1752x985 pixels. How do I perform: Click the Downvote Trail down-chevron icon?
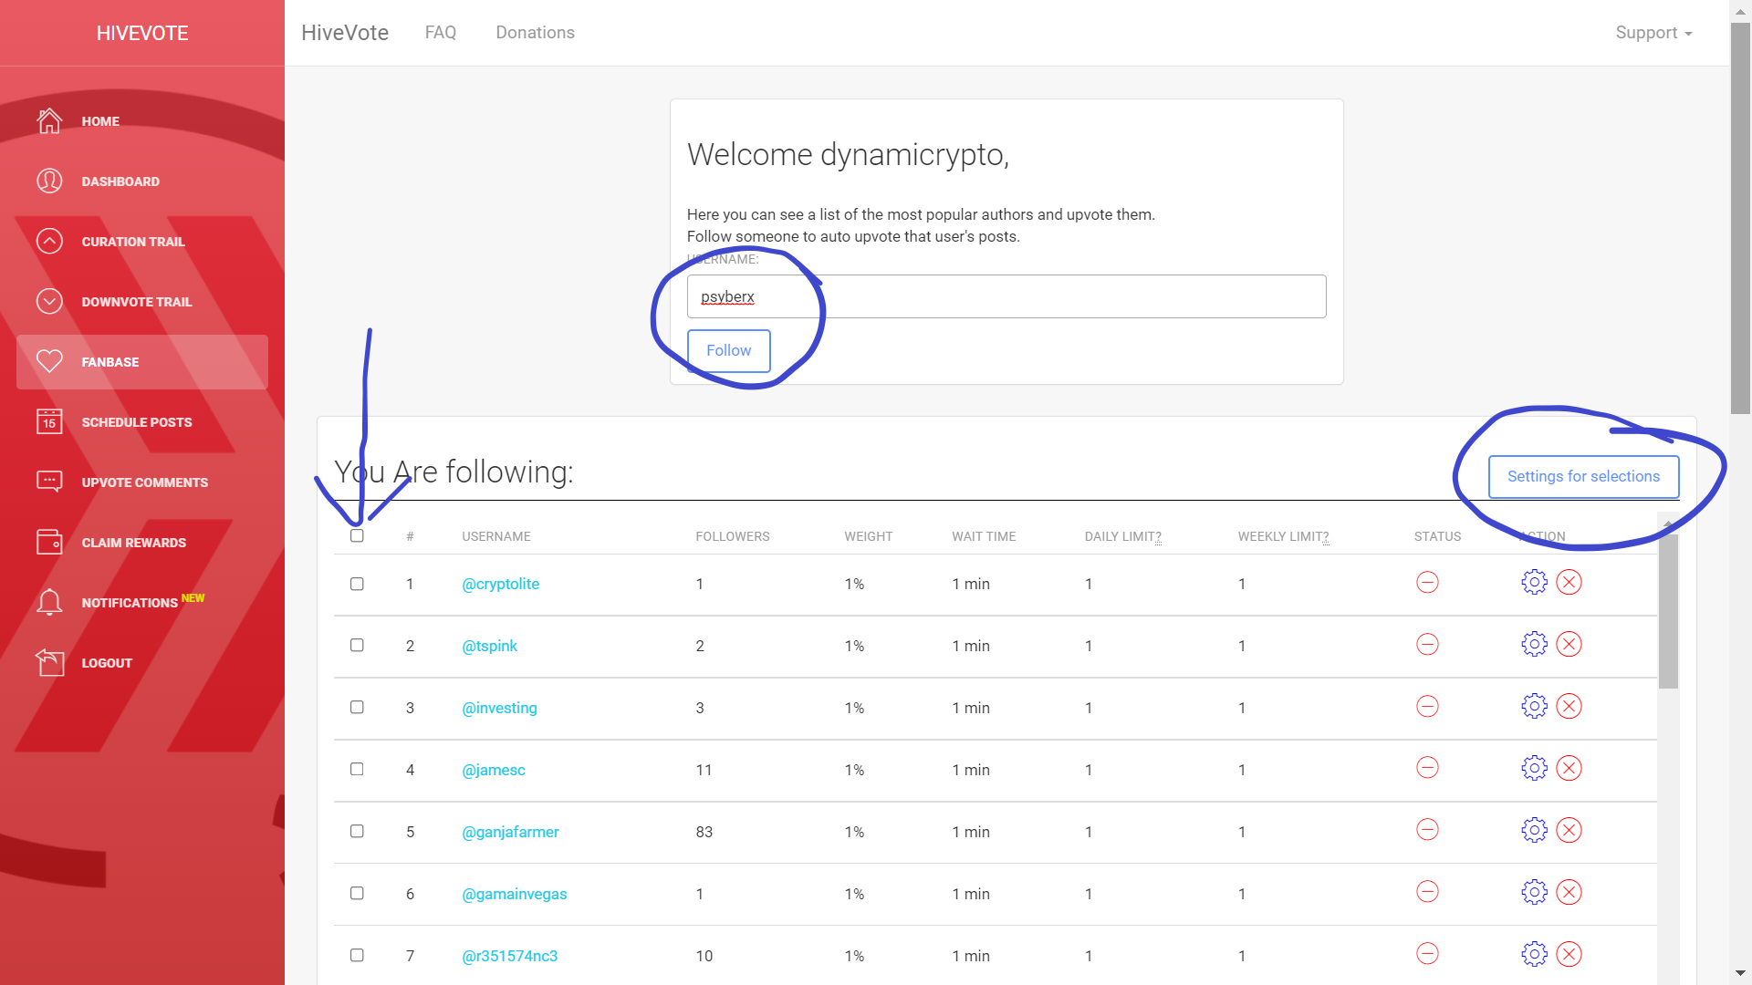49,301
